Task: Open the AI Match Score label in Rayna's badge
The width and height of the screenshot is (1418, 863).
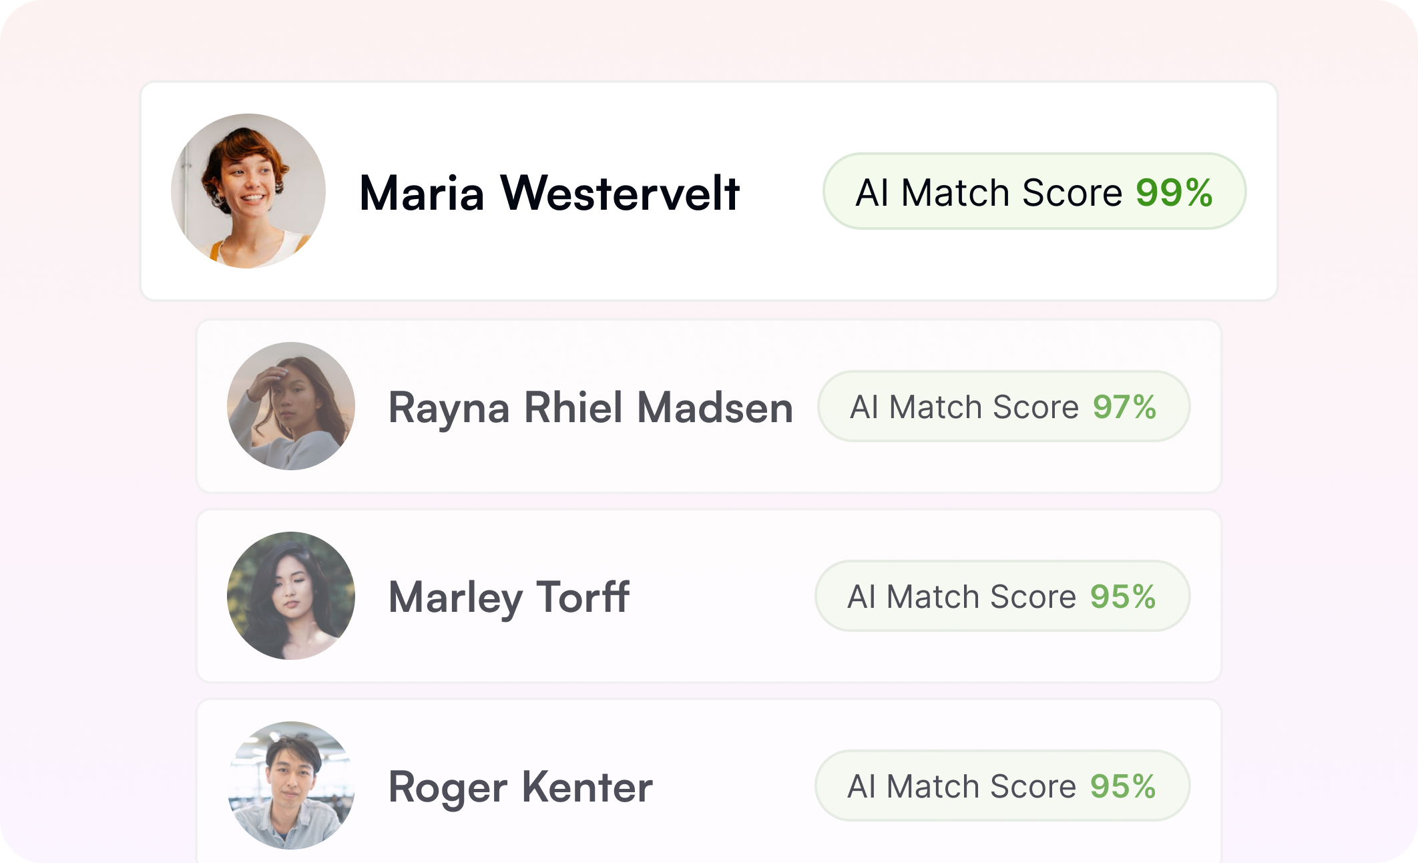Action: 964,407
